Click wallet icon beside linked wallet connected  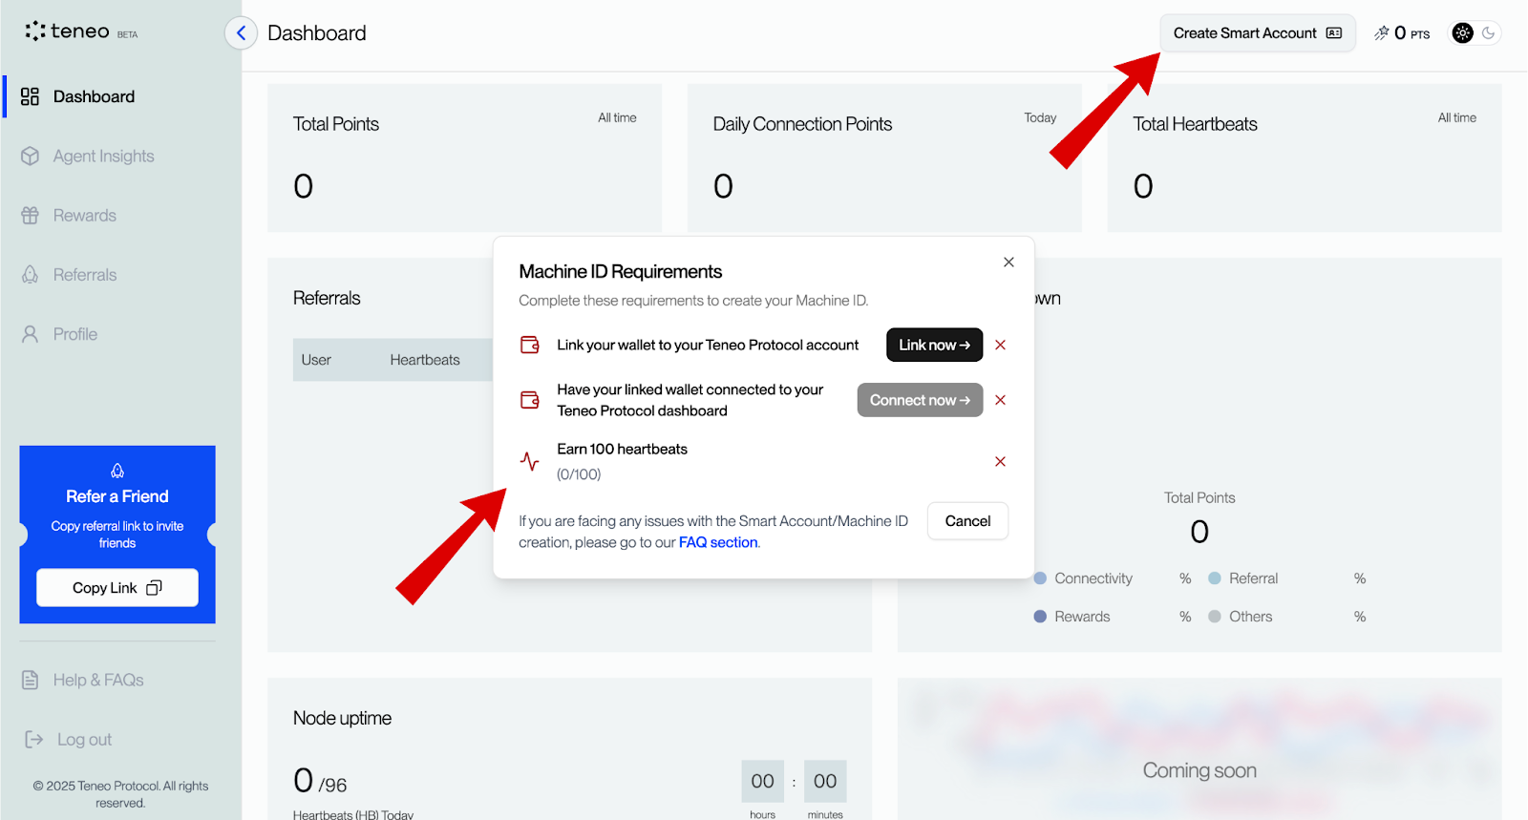(530, 400)
